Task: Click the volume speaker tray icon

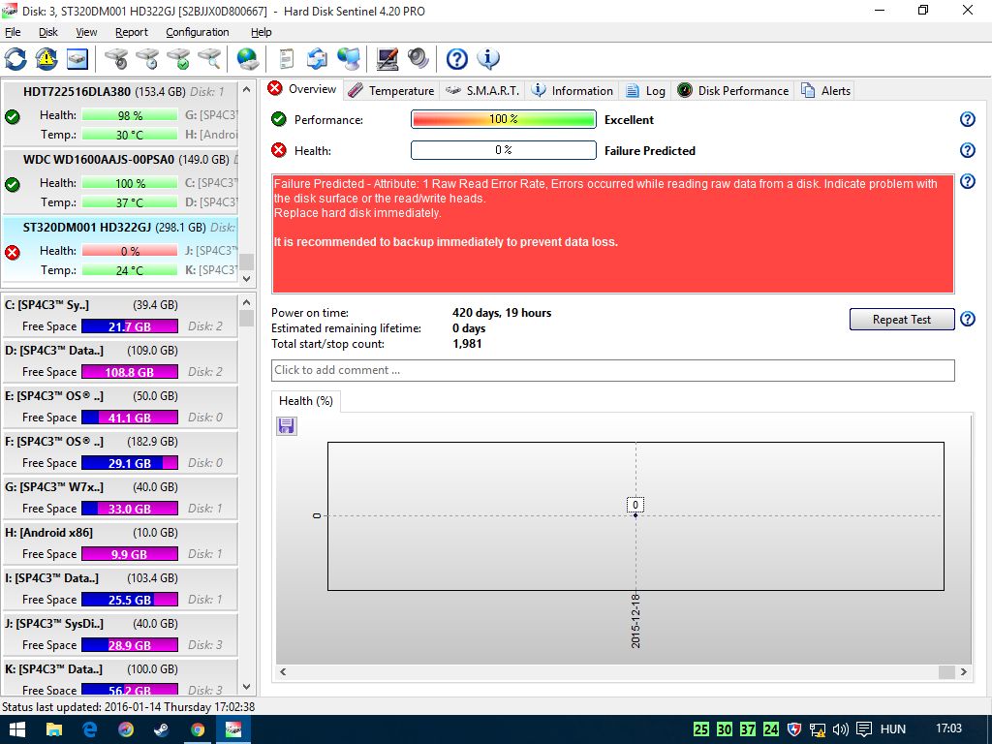Action: pos(841,729)
